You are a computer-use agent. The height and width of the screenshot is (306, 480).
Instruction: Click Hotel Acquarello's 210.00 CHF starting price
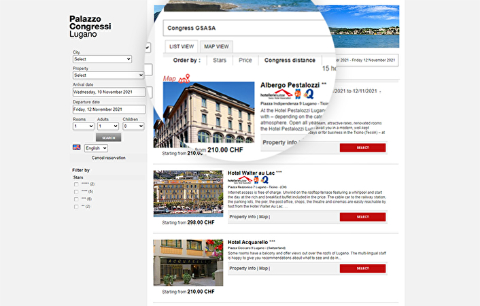point(201,292)
